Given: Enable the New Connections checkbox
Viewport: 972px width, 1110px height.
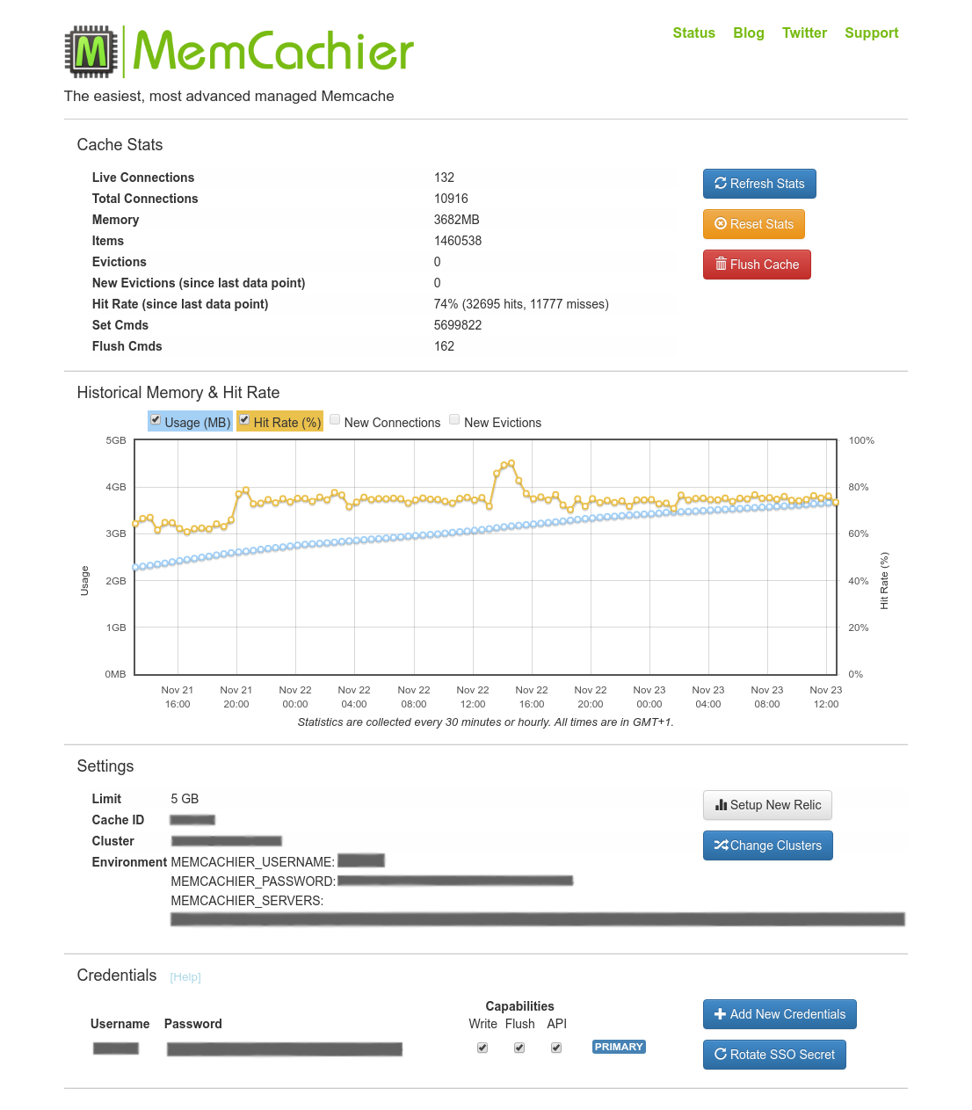Looking at the screenshot, I should coord(335,419).
